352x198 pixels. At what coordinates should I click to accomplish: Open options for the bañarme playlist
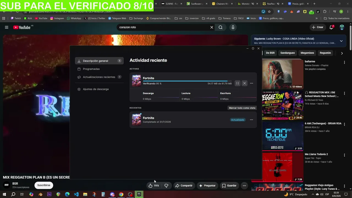344,63
